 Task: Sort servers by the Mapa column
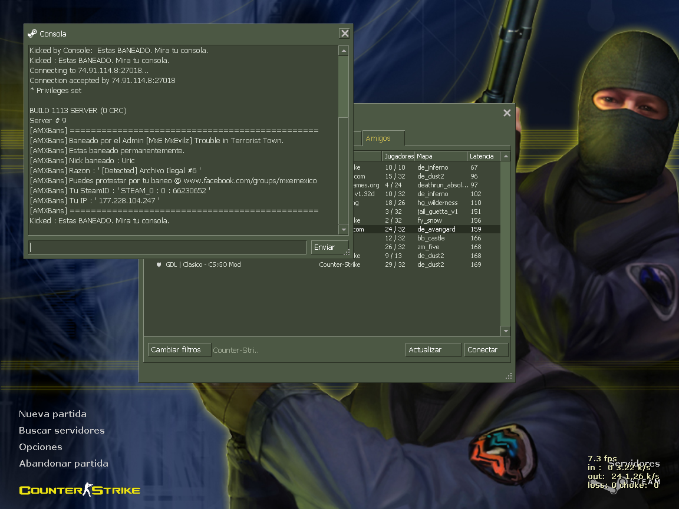tap(441, 156)
